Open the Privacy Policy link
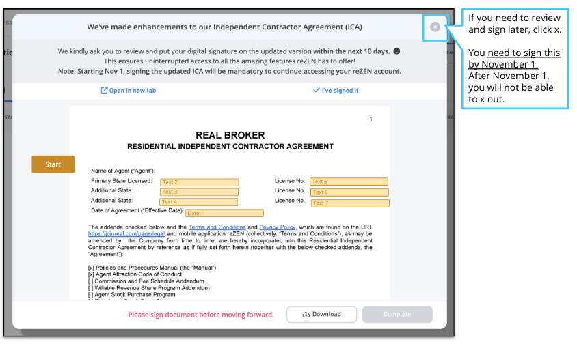Viewport: 577px width, 344px height. pyautogui.click(x=277, y=227)
